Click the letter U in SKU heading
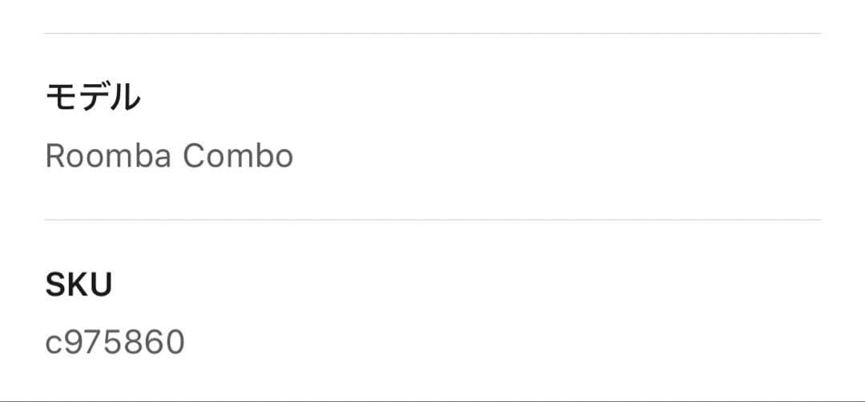The height and width of the screenshot is (402, 865). pos(100,284)
